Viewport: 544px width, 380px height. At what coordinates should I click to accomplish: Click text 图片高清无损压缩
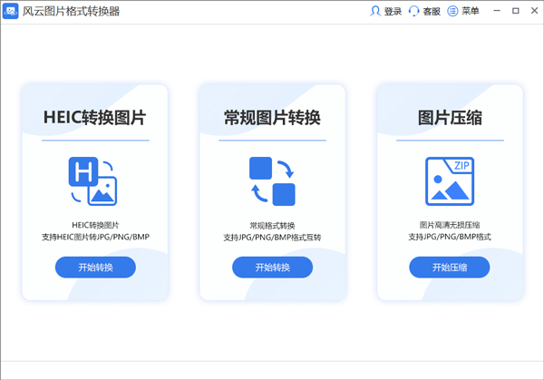coord(450,225)
